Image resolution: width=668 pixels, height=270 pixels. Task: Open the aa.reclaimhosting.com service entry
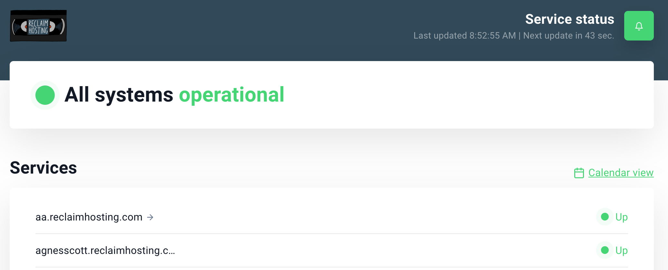tap(89, 217)
